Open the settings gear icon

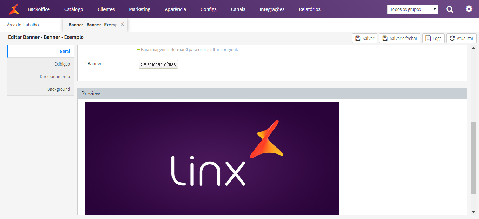tap(469, 9)
